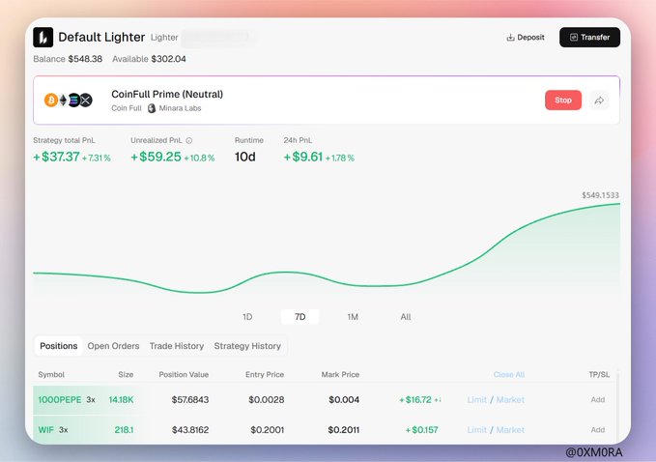Image resolution: width=656 pixels, height=462 pixels.
Task: Click the Minara Labs avatar icon
Action: (152, 108)
